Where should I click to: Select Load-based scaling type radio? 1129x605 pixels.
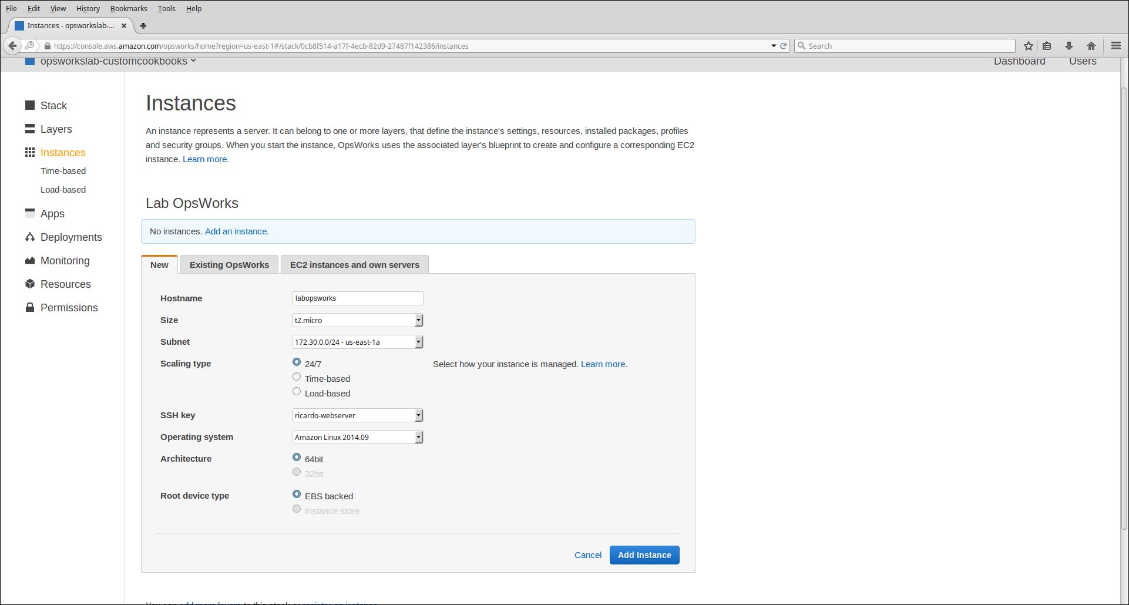tap(297, 392)
